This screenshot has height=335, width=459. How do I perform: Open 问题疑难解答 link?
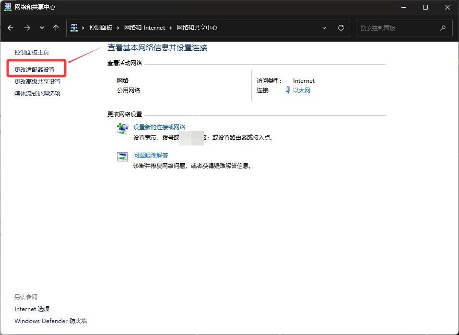[x=151, y=156]
